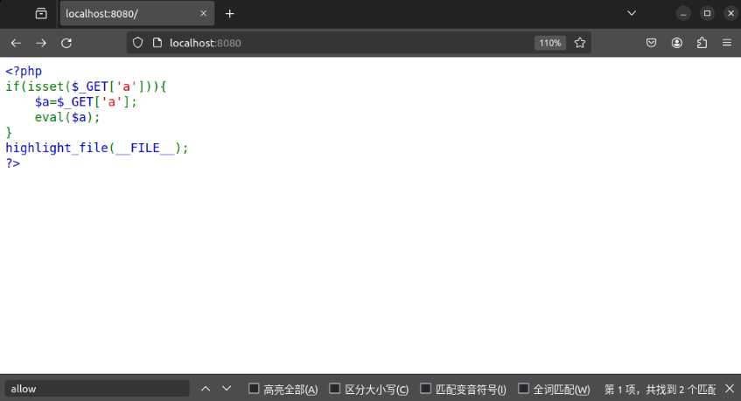Go back to the previous page
The width and height of the screenshot is (741, 401).
click(16, 43)
